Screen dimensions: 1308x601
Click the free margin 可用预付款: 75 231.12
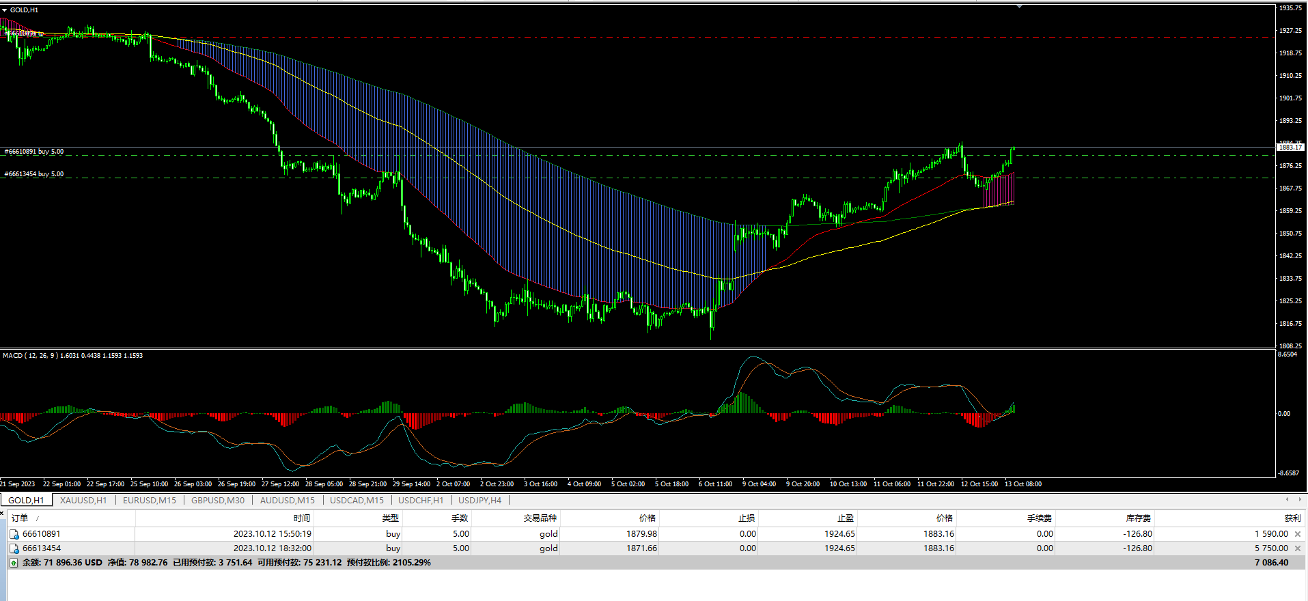coord(299,563)
